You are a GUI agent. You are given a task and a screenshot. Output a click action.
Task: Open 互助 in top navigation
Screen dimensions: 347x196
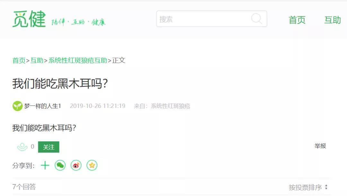(333, 20)
